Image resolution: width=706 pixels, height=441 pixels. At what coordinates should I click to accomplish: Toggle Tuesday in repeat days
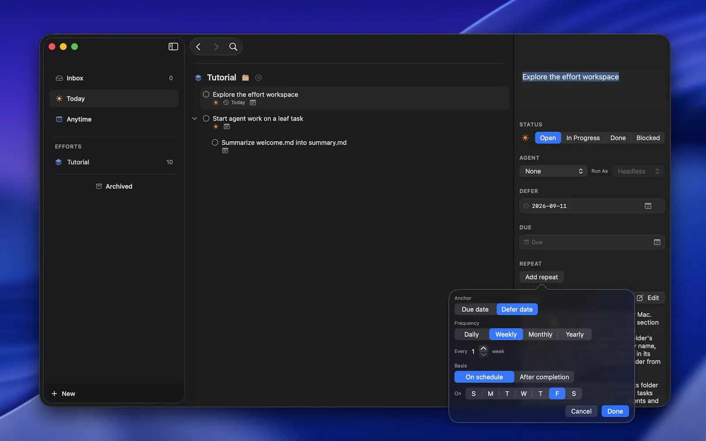[x=507, y=394]
